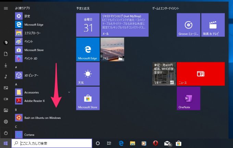This screenshot has height=148, width=233.
Task: Click the user account avatar icon
Action: click(6, 42)
